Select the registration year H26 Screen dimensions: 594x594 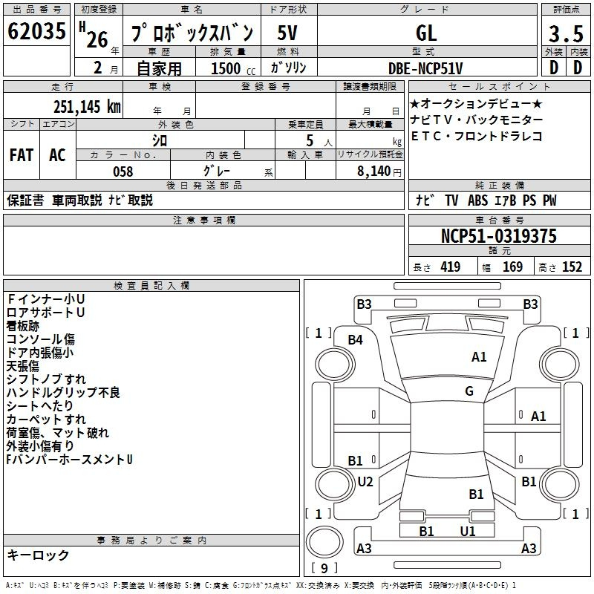click(94, 35)
